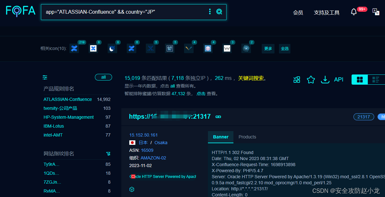Viewport: 385px width, 197px height.
Task: Filter by ATLASSIAN-Confluence product
Action: (x=68, y=99)
